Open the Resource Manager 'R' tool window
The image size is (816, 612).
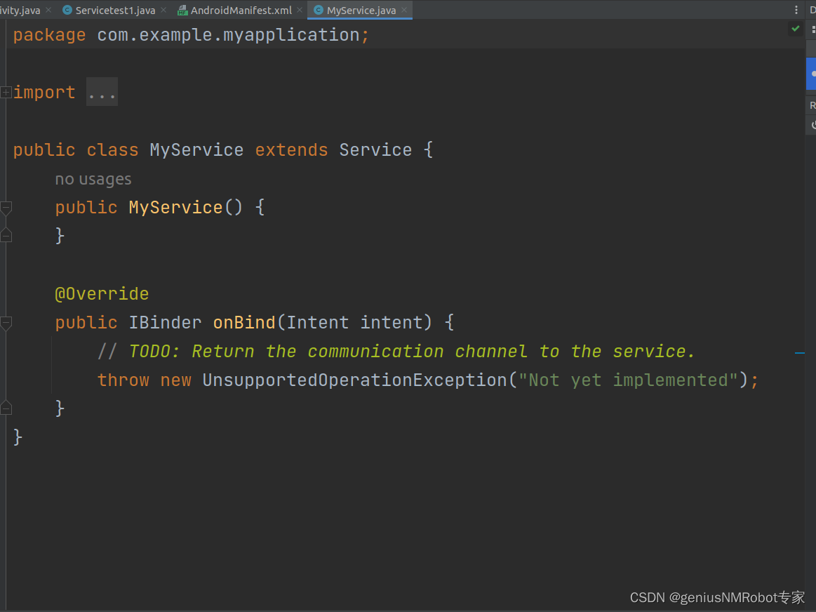(812, 104)
